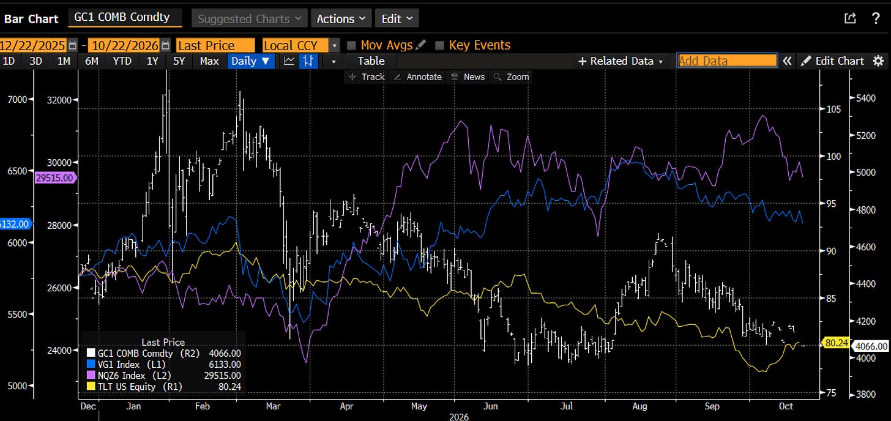Click the Edit Chart button
The image size is (891, 421).
coord(833,61)
